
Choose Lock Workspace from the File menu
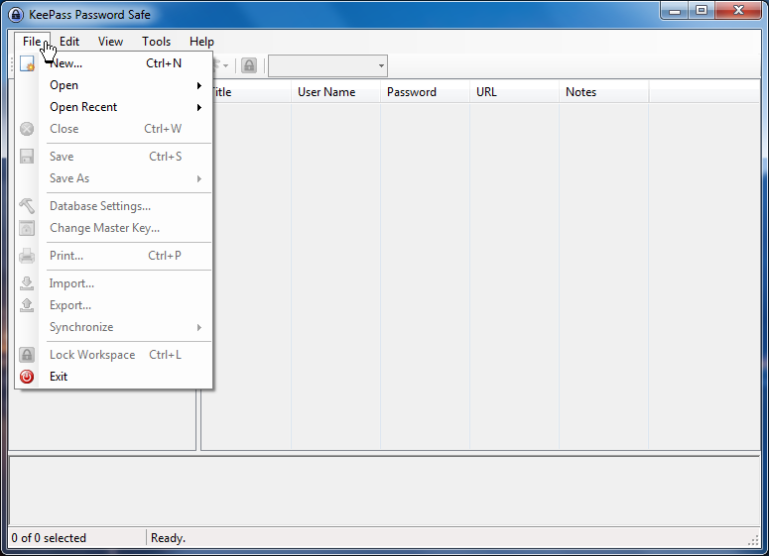pos(114,355)
